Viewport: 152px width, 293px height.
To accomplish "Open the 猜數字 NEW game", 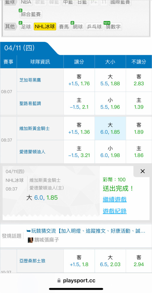I will tap(113, 27).
